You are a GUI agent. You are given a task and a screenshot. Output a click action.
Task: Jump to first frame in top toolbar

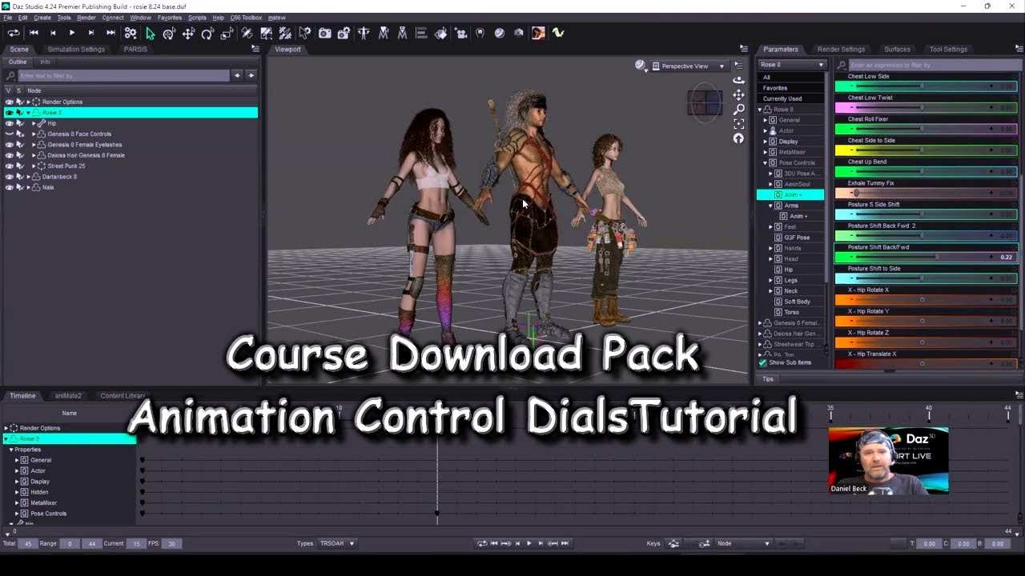[x=34, y=33]
